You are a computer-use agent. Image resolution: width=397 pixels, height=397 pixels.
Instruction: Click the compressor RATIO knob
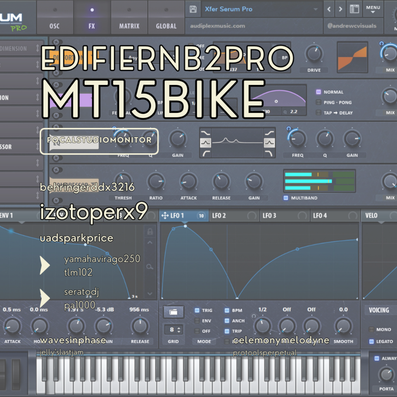point(156,181)
